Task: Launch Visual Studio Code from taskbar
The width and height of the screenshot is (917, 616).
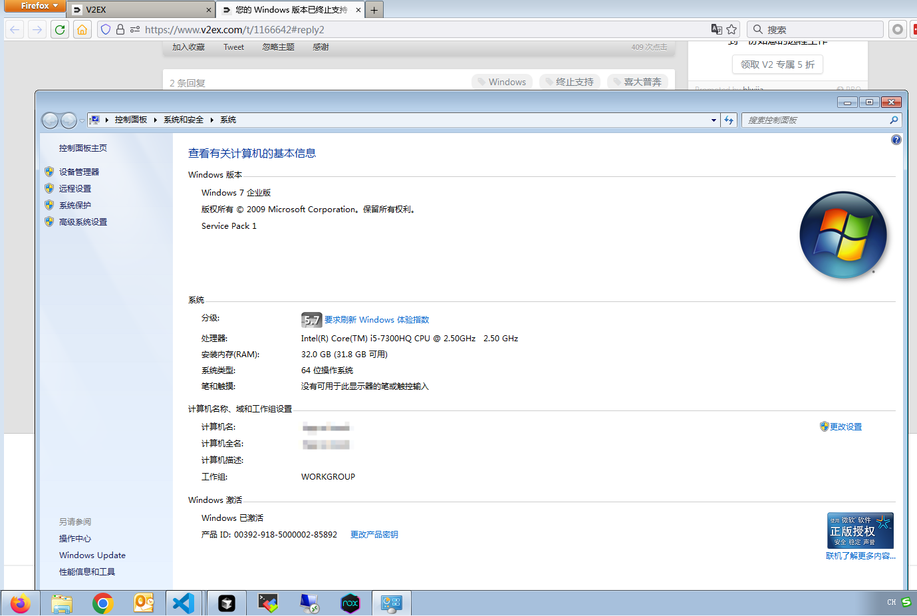Action: (184, 603)
